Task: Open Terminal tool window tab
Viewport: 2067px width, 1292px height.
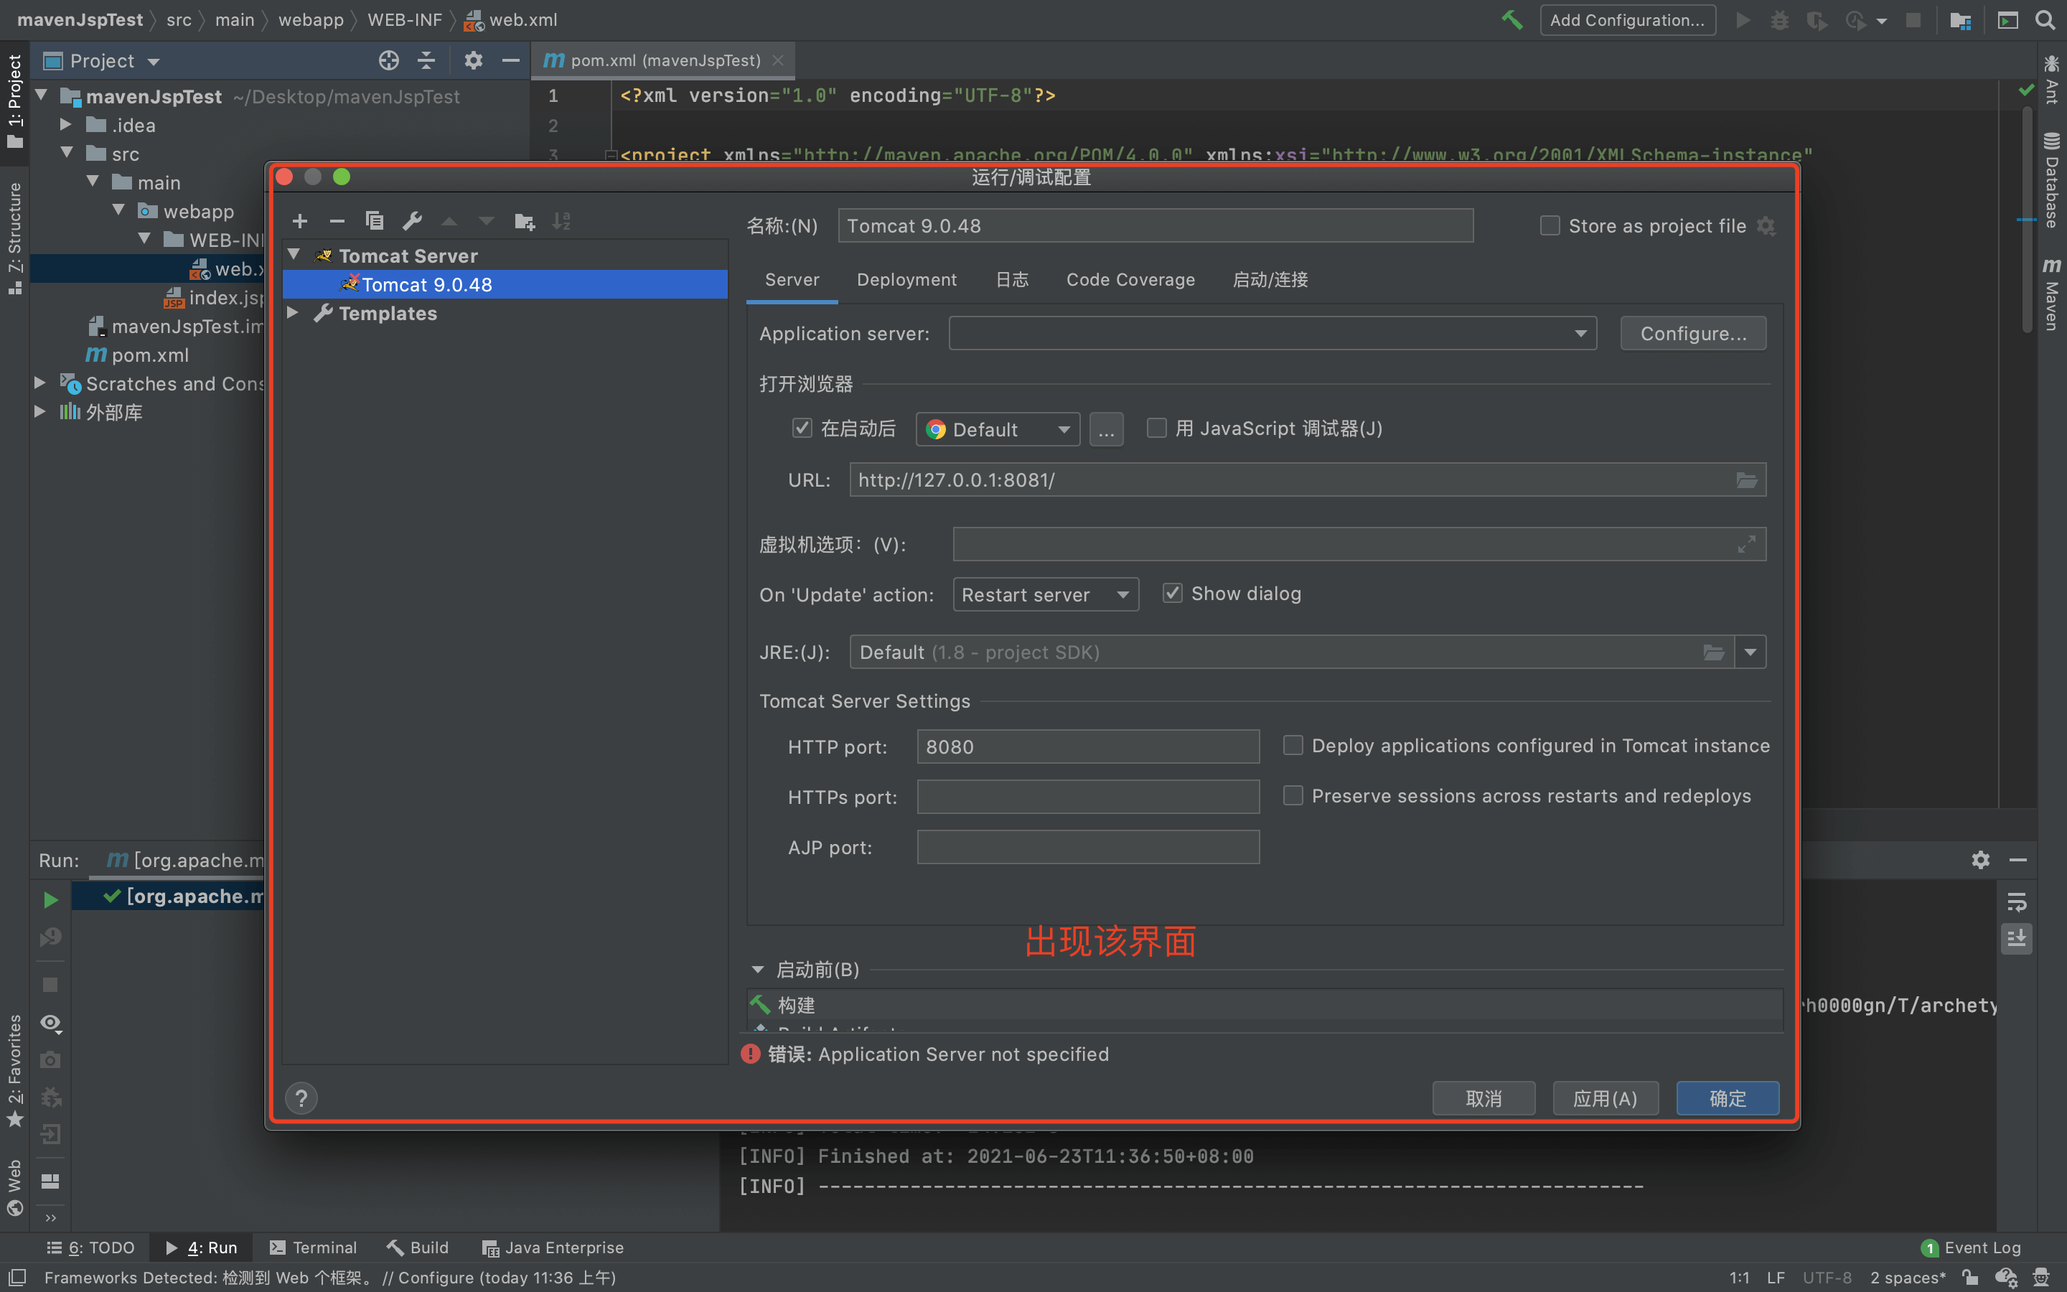Action: coord(313,1247)
